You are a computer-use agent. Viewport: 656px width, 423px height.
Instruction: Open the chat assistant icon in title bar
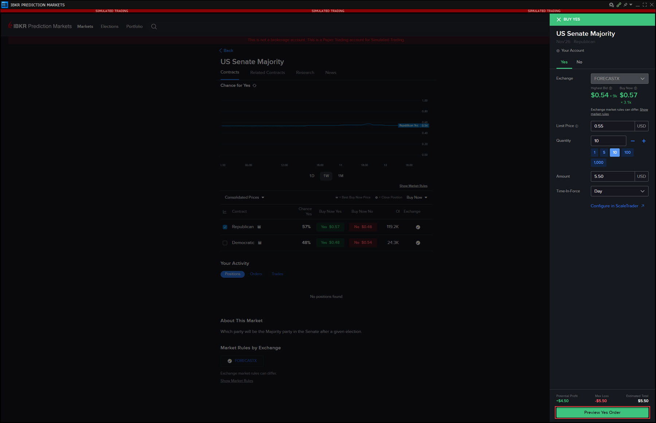611,5
